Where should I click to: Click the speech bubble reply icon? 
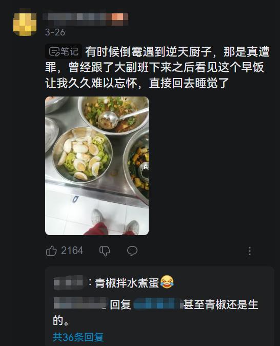tap(132, 251)
